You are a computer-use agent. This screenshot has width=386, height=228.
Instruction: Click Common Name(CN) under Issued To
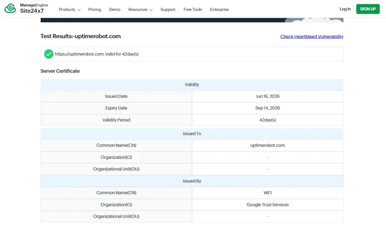tap(116, 146)
